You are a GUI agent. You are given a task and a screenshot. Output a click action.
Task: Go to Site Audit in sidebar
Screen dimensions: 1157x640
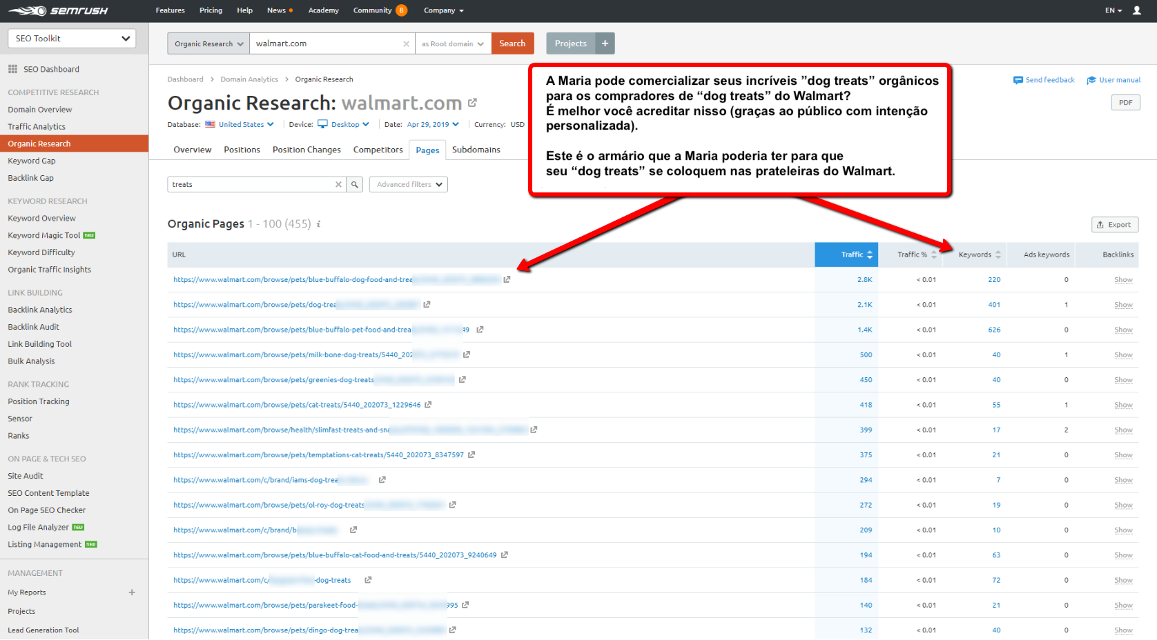pyautogui.click(x=26, y=476)
